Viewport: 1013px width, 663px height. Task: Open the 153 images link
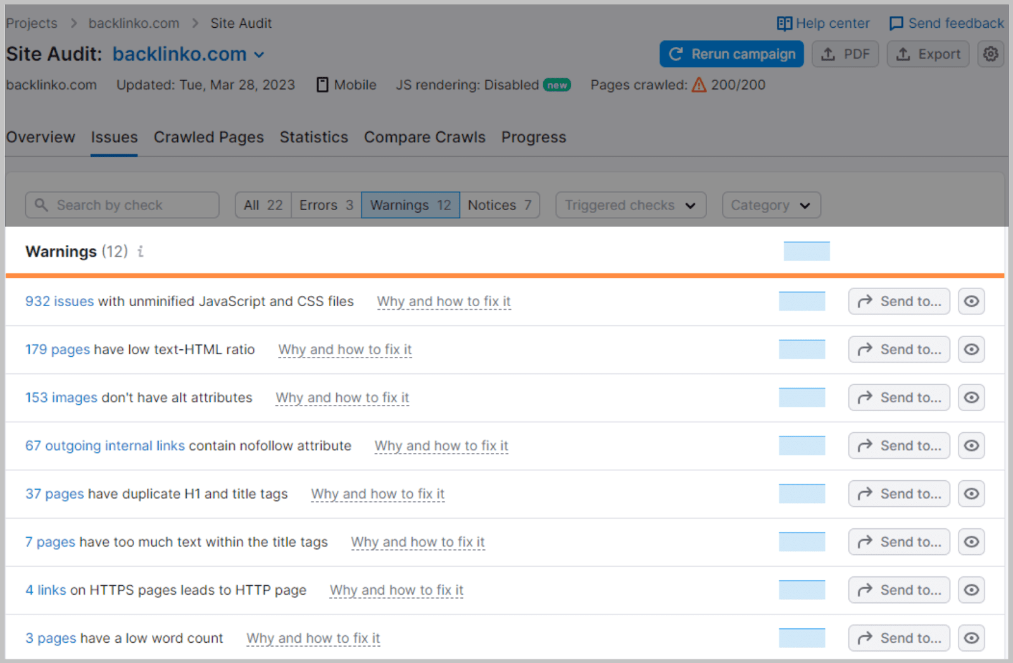(x=61, y=397)
